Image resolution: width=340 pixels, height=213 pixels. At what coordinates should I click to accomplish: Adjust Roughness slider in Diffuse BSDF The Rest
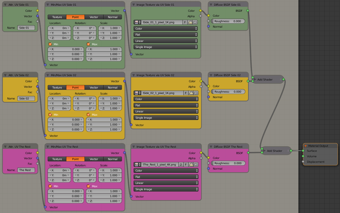(228, 163)
